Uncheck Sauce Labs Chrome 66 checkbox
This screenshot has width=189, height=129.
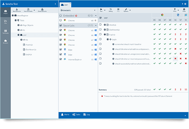pyautogui.click(x=61, y=35)
